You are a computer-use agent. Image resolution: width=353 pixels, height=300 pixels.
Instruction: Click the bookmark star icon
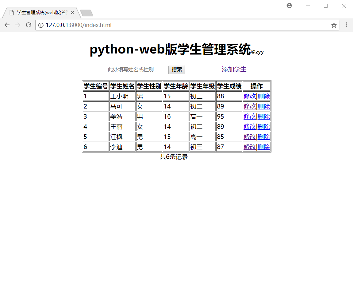[x=334, y=25]
